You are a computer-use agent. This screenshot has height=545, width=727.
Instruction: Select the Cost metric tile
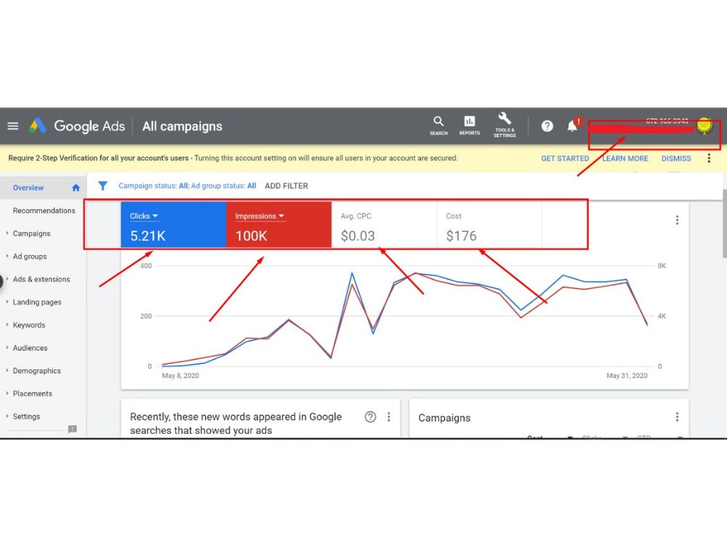489,225
